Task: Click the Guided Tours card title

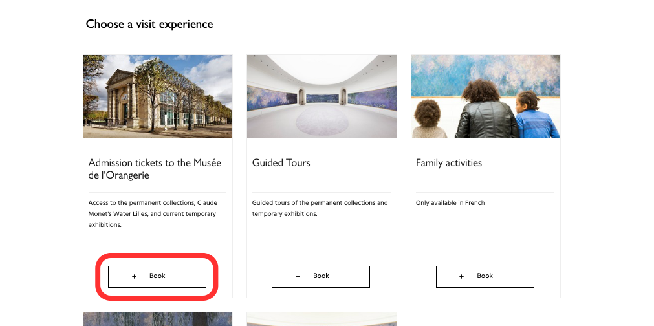Action: tap(281, 163)
